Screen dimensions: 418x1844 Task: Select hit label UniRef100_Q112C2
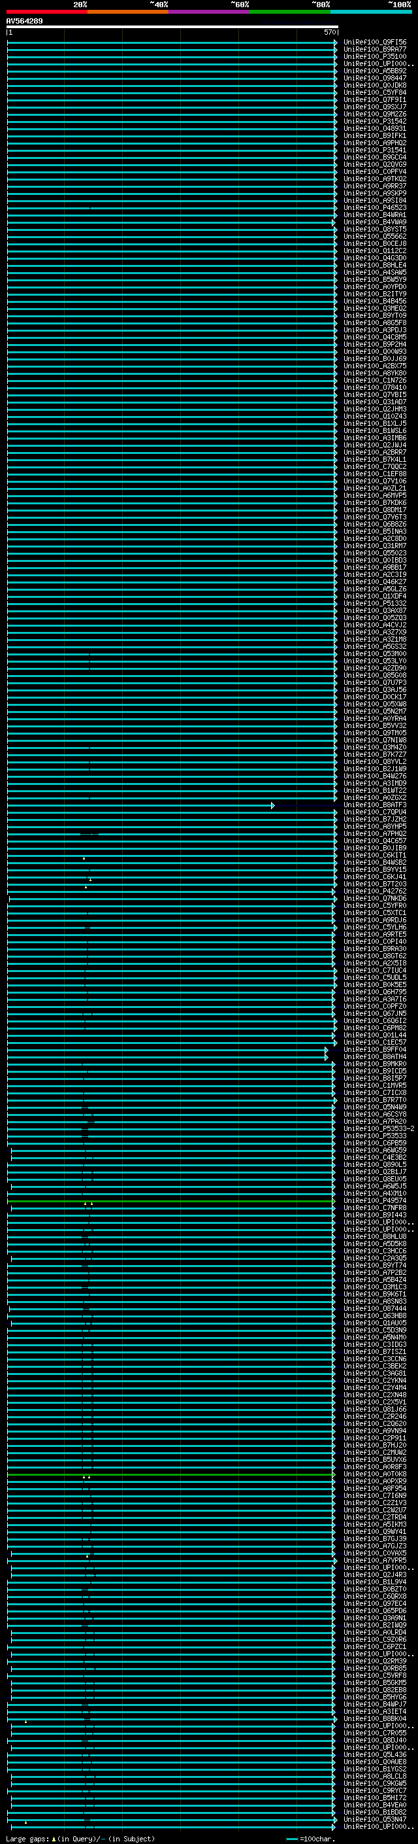(375, 251)
